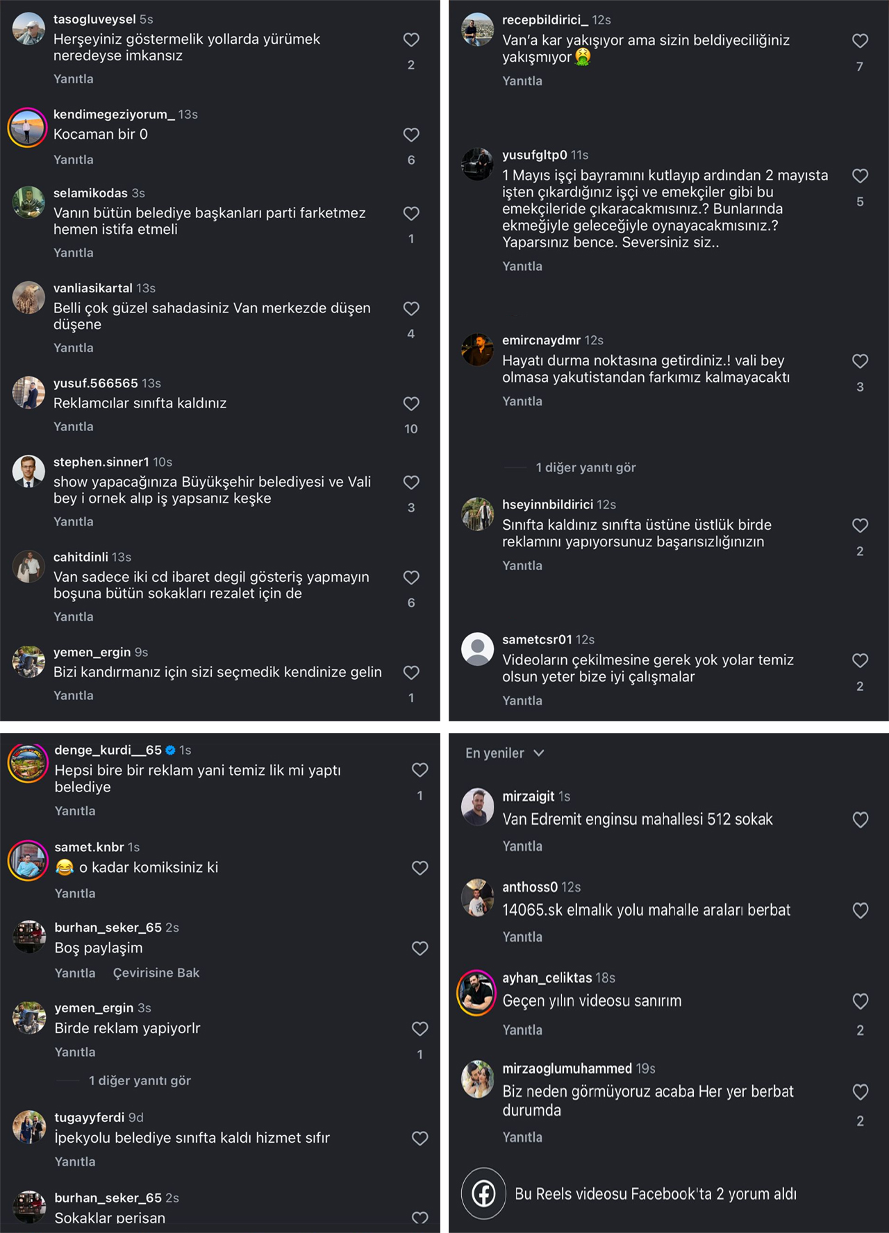This screenshot has height=1233, width=889.
Task: Like samet.knbr's laughing emoji comment
Action: click(419, 868)
